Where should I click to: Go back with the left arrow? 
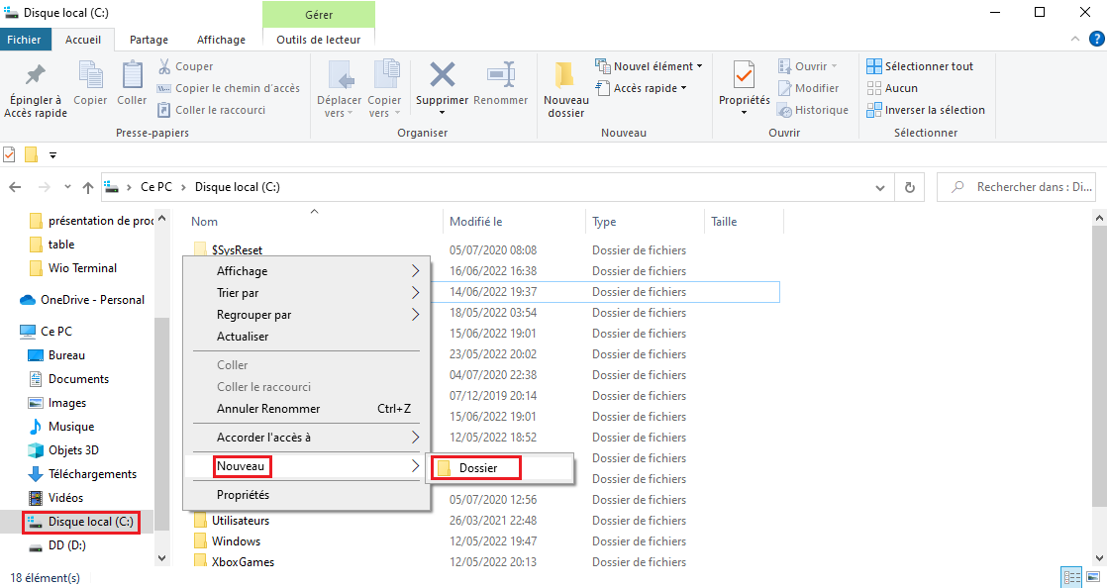[15, 187]
